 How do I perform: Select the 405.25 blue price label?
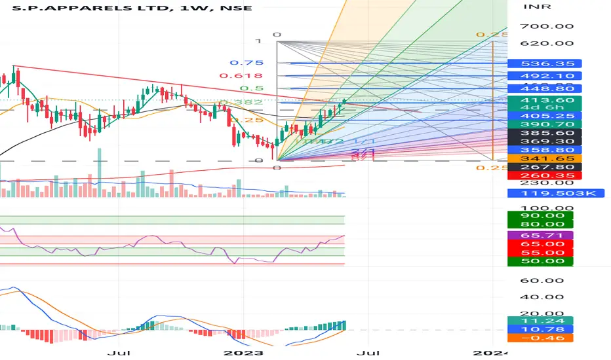(544, 116)
